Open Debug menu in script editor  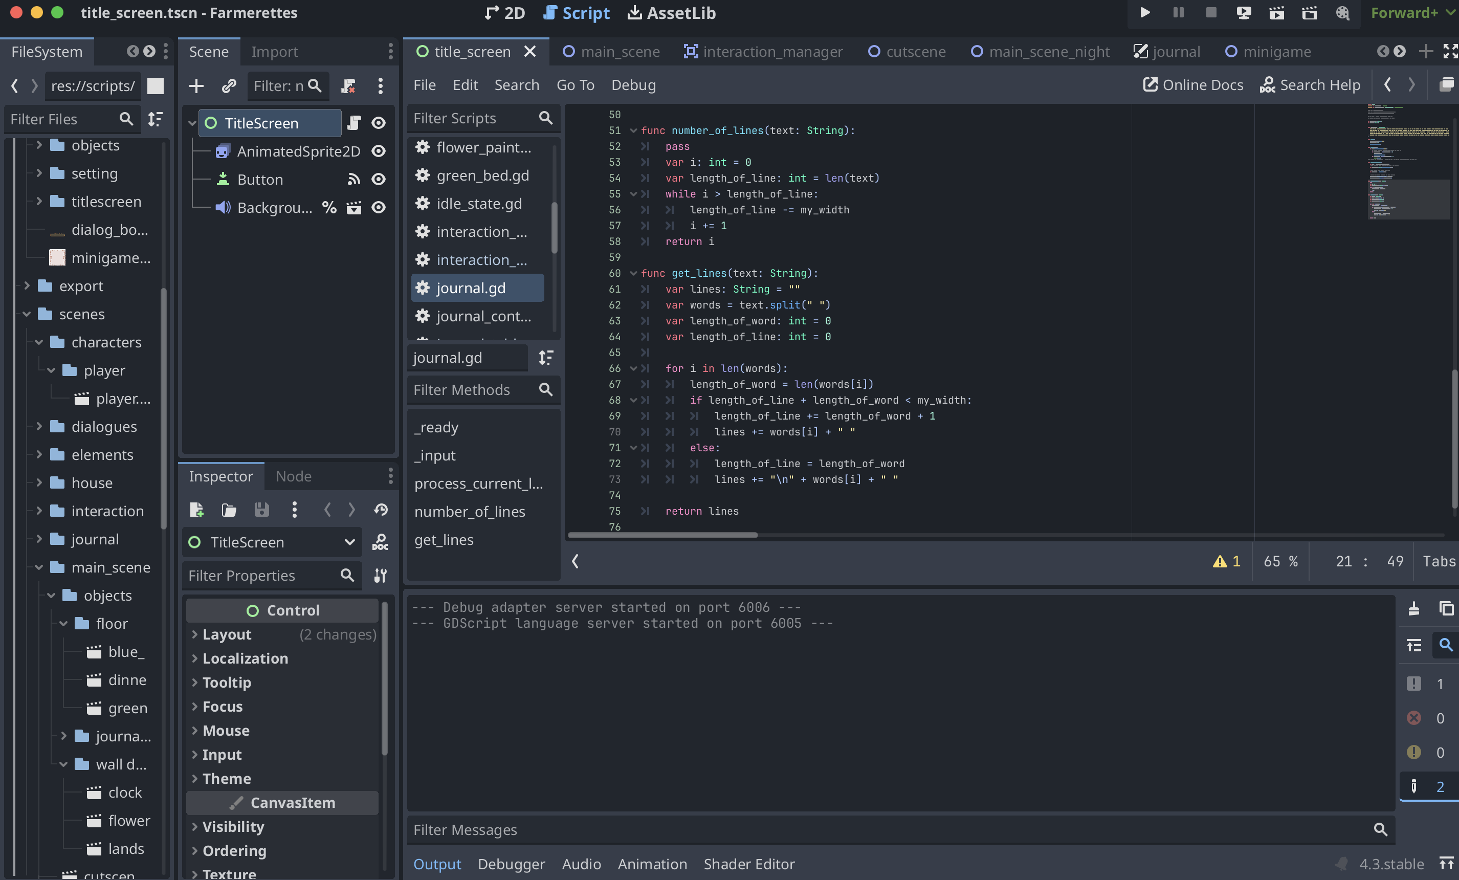[633, 85]
